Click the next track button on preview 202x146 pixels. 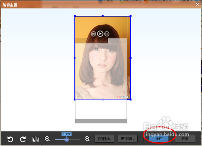point(107,34)
